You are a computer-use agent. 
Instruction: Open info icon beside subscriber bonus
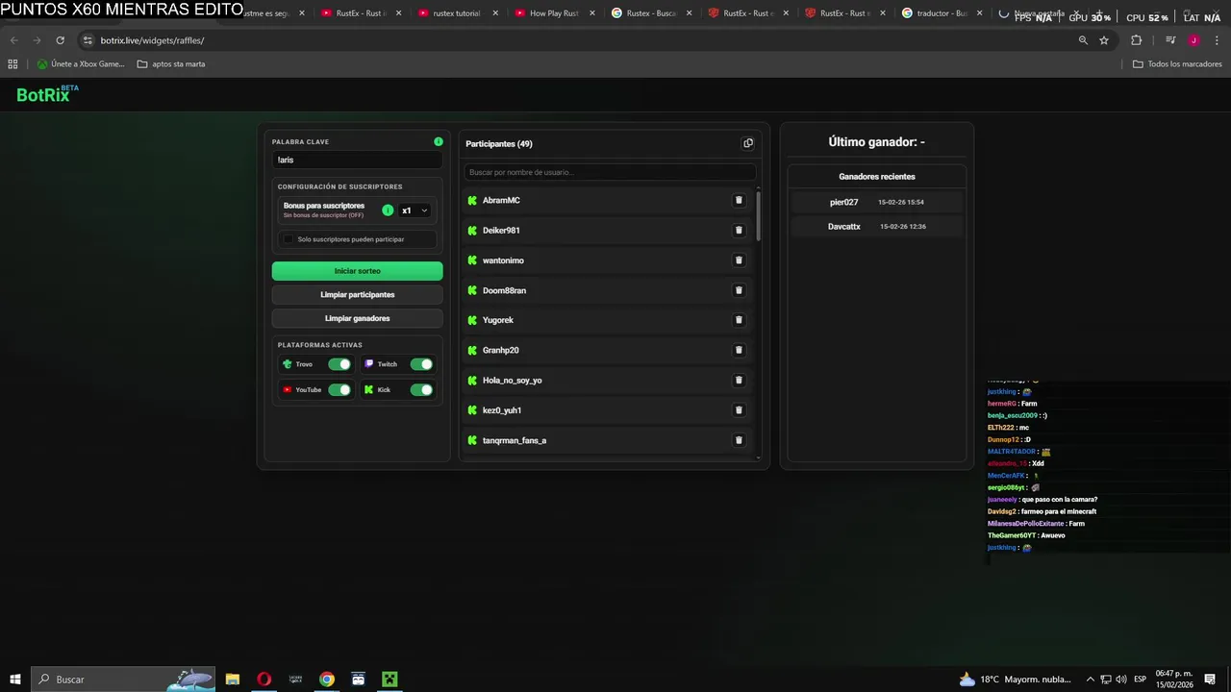pyautogui.click(x=388, y=210)
